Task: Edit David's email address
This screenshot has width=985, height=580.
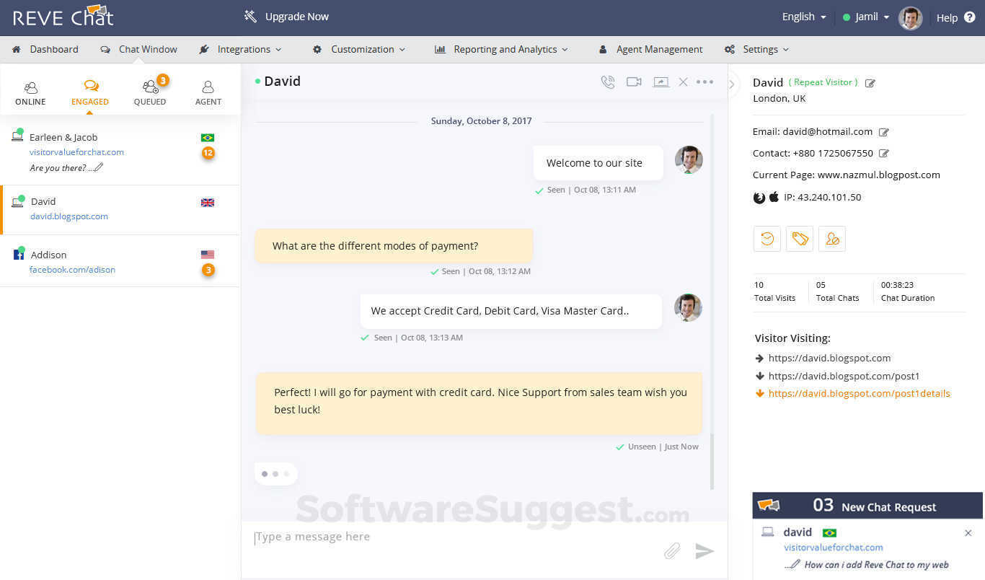Action: 884,131
